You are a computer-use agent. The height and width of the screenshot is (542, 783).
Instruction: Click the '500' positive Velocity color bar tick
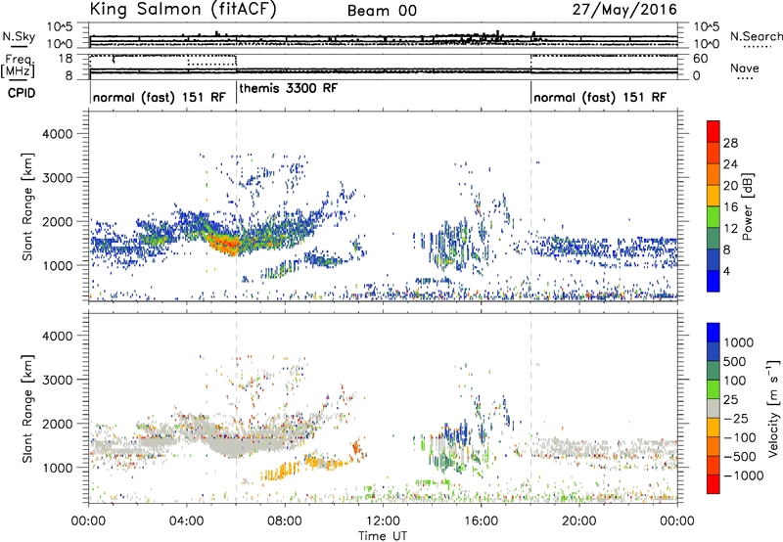tap(735, 361)
